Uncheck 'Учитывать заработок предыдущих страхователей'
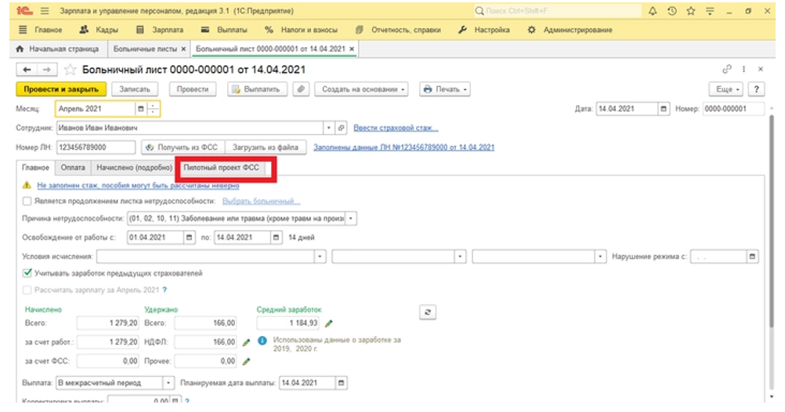 point(27,273)
